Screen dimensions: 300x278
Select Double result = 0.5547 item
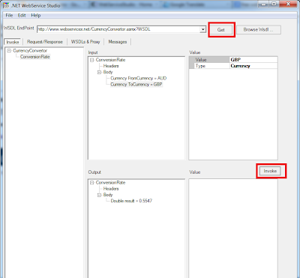pos(131,201)
